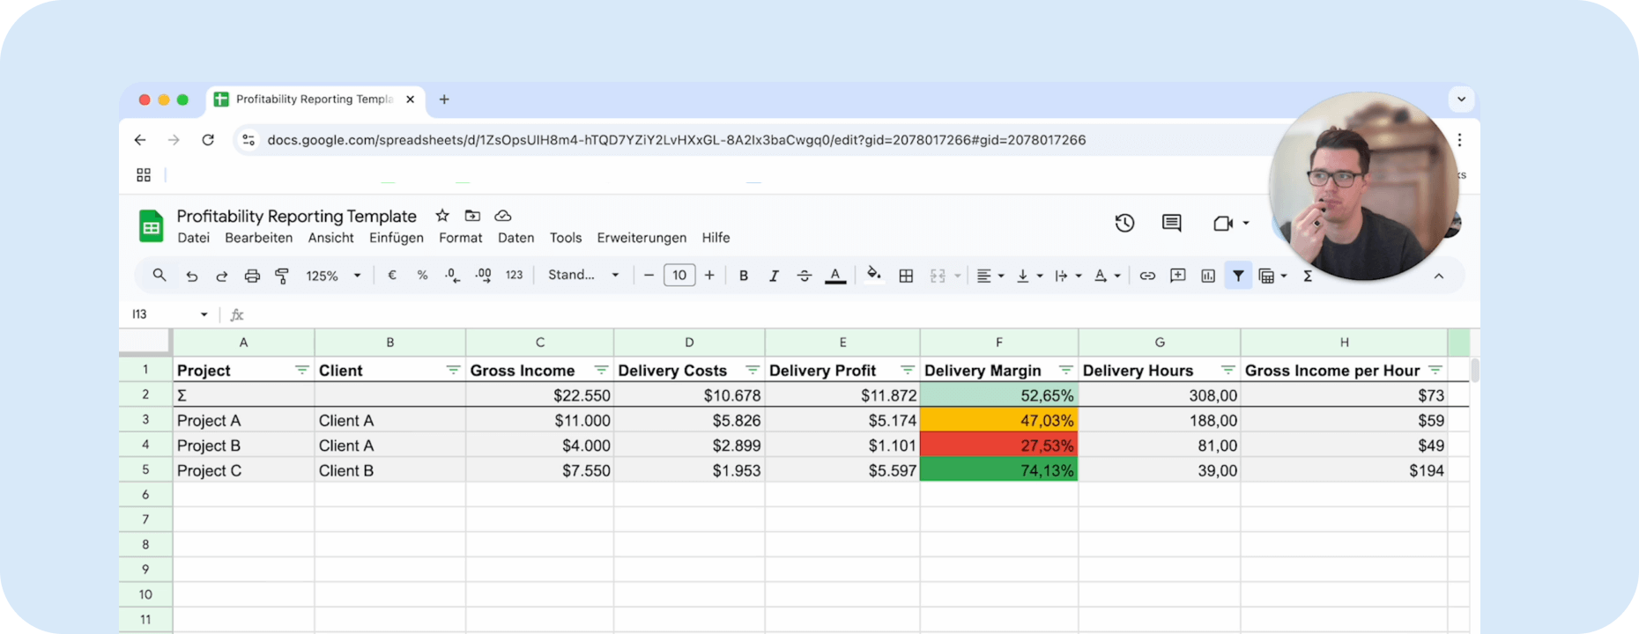This screenshot has width=1639, height=634.
Task: Open the Format menu
Action: (461, 238)
